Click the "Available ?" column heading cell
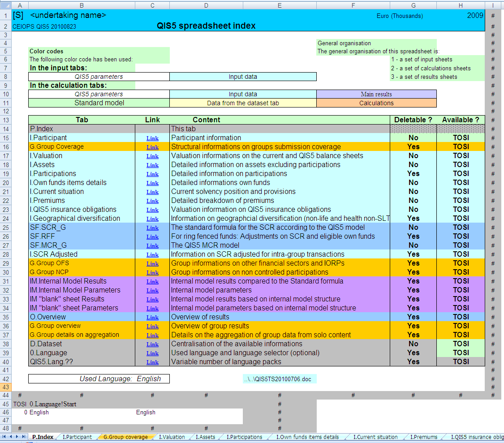Image resolution: width=504 pixels, height=443 pixels. [x=461, y=120]
